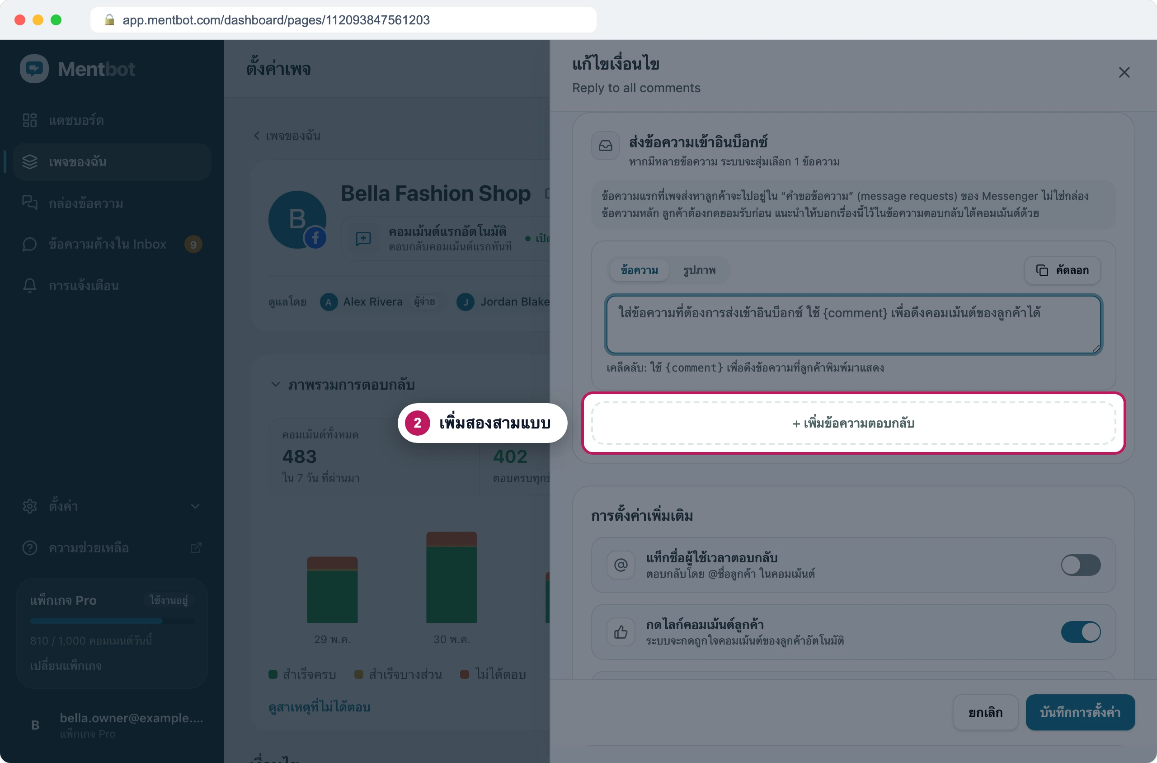Select เพจของฉัน layers icon in sidebar

pos(30,161)
